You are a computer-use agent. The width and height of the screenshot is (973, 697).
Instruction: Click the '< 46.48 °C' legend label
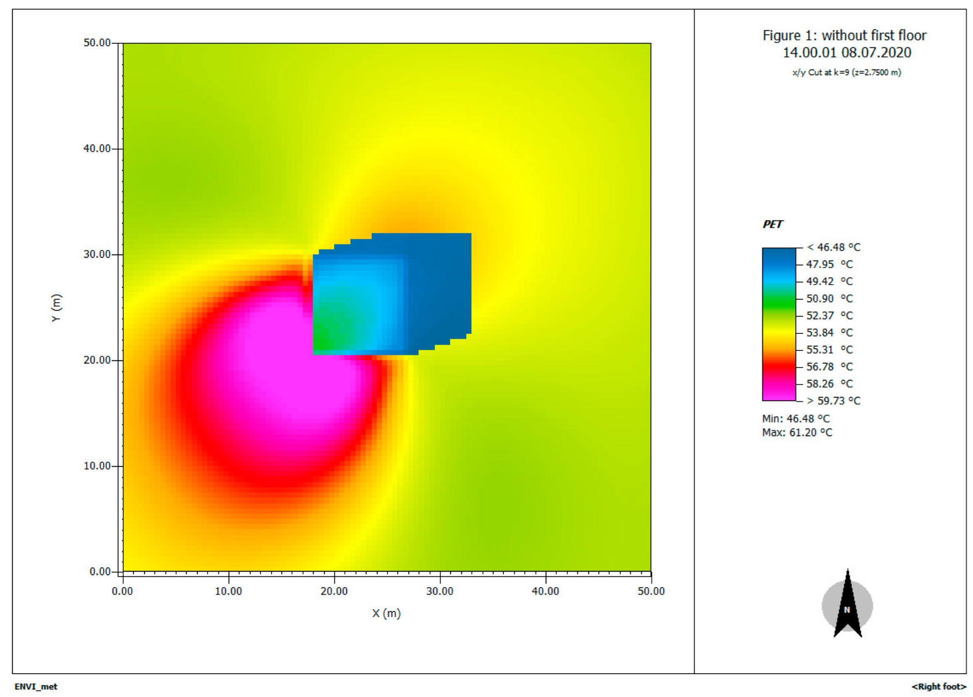[833, 247]
